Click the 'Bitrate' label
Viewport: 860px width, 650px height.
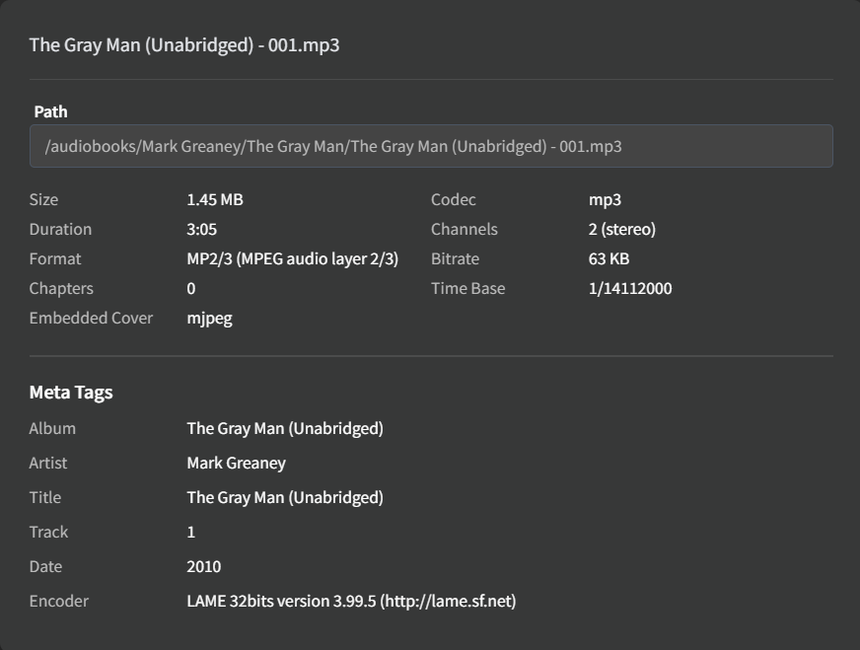pyautogui.click(x=456, y=258)
